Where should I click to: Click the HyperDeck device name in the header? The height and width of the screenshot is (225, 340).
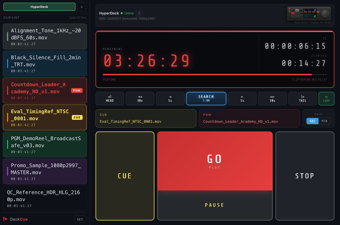tap(109, 13)
